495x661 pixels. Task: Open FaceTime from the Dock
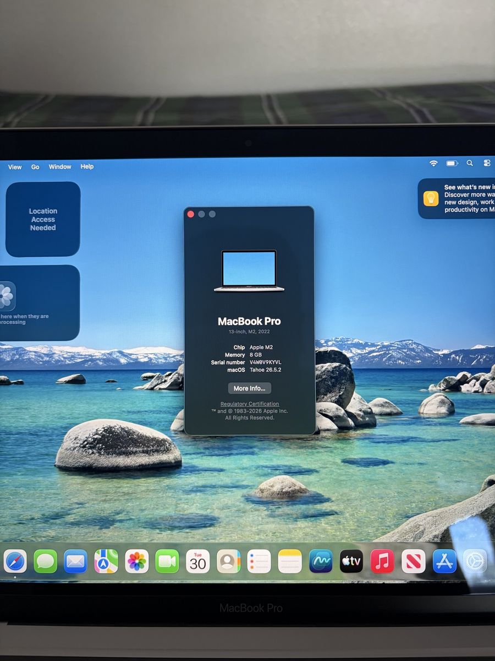pos(167,561)
